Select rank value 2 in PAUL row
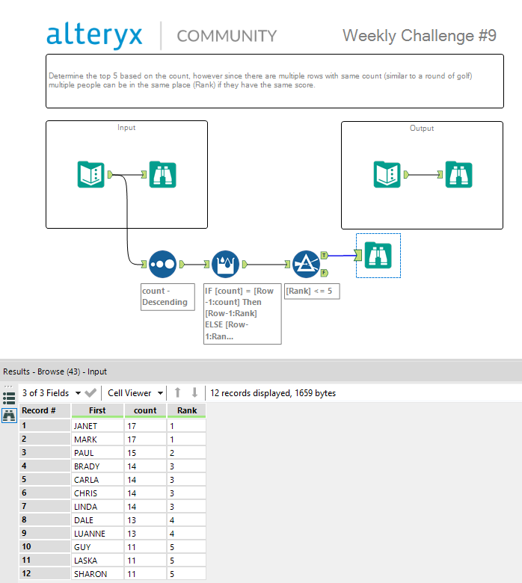Image resolution: width=522 pixels, height=583 pixels. 187,453
